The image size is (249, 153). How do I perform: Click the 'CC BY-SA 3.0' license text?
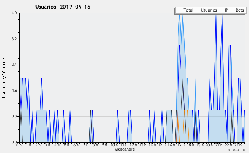[x=236, y=150]
